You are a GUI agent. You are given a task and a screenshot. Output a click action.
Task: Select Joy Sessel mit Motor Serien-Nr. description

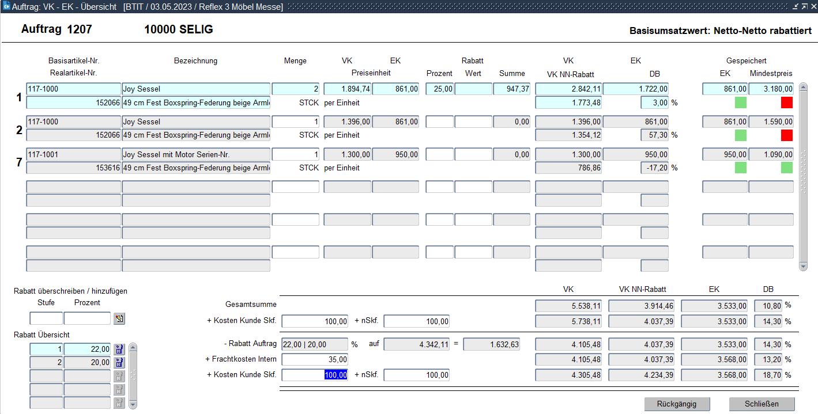point(196,154)
